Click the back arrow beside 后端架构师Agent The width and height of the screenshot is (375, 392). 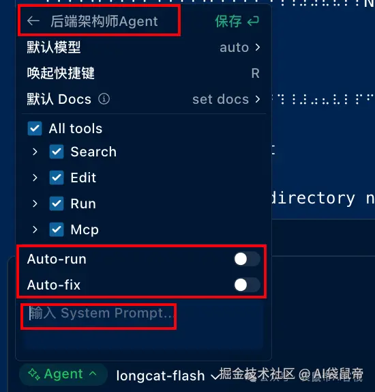(33, 21)
